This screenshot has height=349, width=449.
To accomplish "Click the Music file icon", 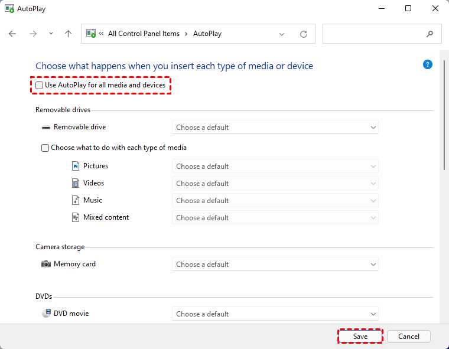I will (x=75, y=200).
